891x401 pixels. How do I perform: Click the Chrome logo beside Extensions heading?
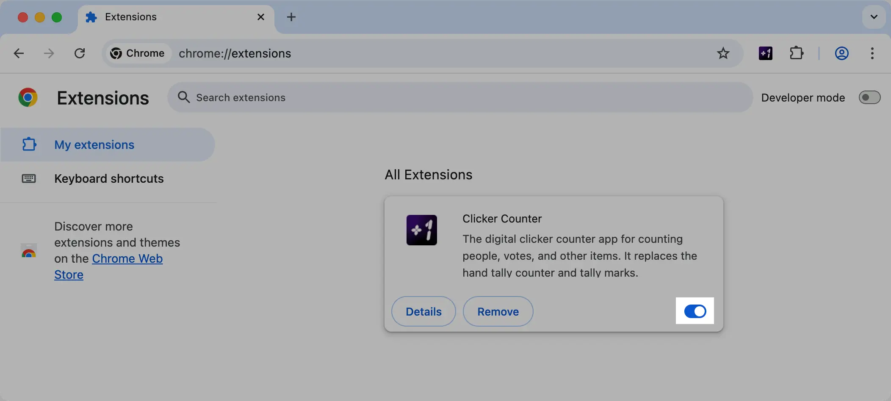(28, 98)
